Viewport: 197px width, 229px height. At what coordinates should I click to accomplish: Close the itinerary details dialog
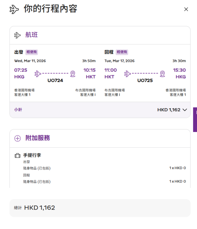[x=186, y=9]
